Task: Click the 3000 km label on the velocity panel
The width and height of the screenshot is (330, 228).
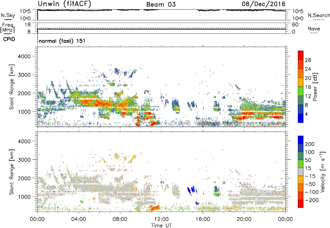Action: pos(24,160)
